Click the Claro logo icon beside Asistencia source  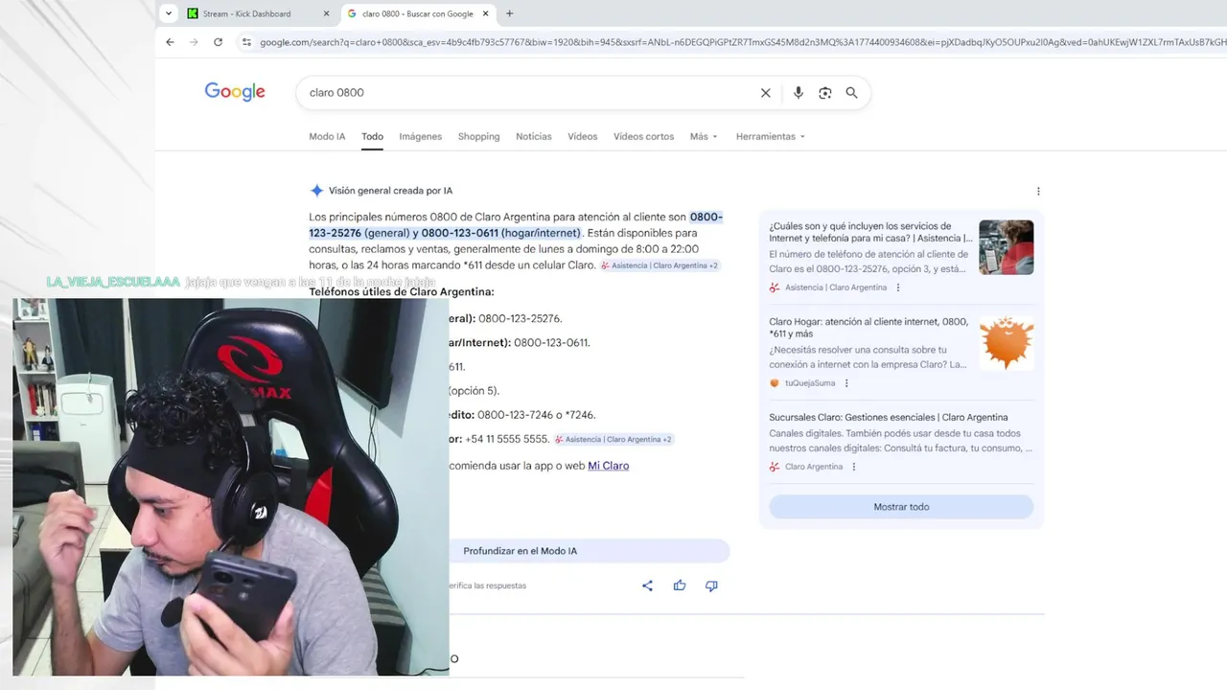click(x=775, y=287)
